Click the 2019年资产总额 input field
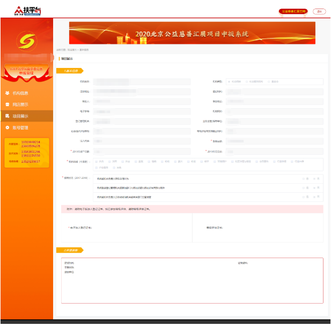This screenshot has height=324, width=331. (142, 152)
